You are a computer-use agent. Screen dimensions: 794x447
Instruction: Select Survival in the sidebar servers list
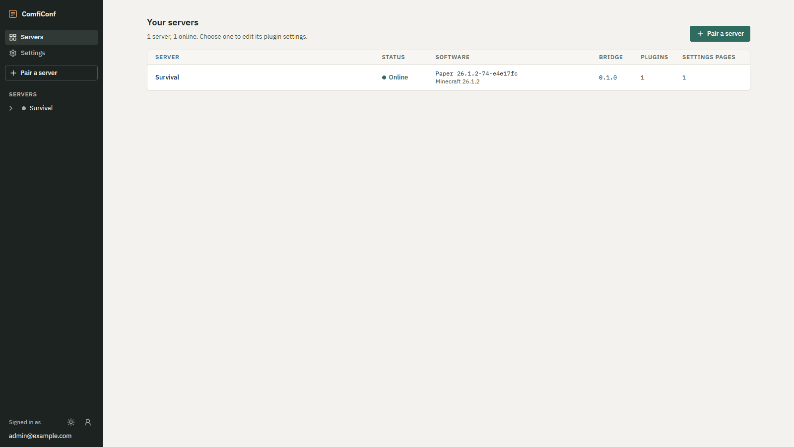tap(41, 108)
